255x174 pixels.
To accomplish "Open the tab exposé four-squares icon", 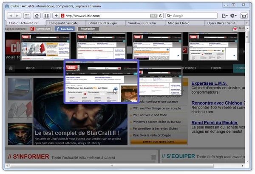I will [46, 16].
